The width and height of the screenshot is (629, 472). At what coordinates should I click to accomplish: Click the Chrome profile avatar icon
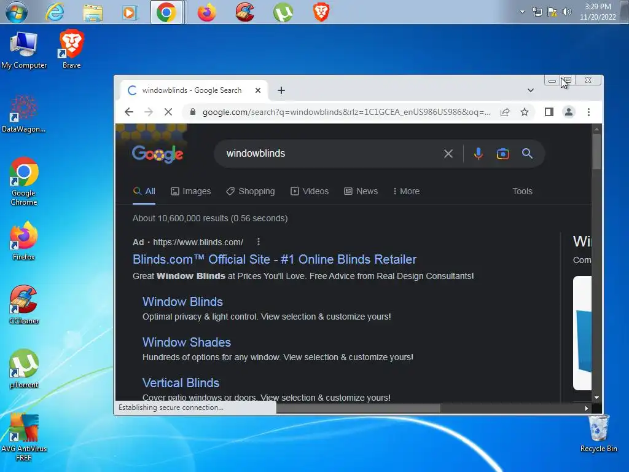(x=568, y=112)
